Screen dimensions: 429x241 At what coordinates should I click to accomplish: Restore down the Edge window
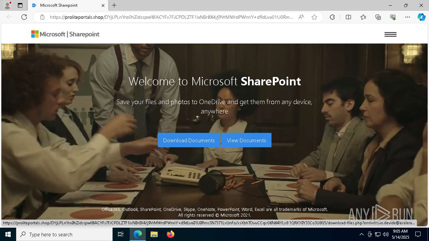406,5
